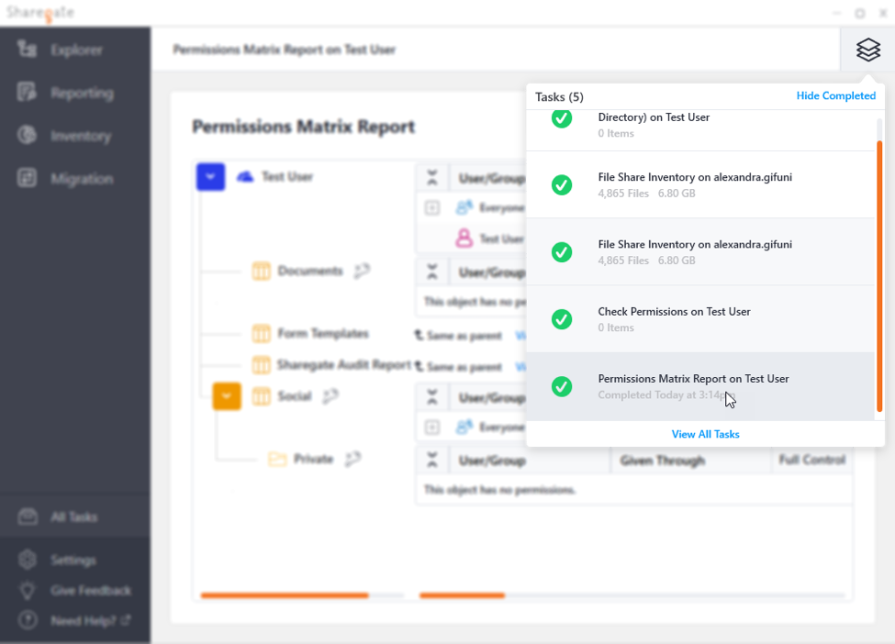Click Documents library icon
This screenshot has height=644, width=895.
tap(262, 271)
